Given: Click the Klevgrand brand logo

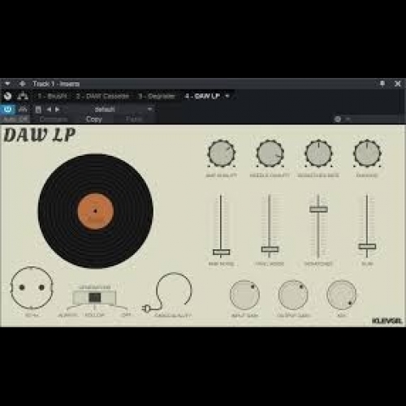Looking at the screenshot, I should click(x=387, y=321).
